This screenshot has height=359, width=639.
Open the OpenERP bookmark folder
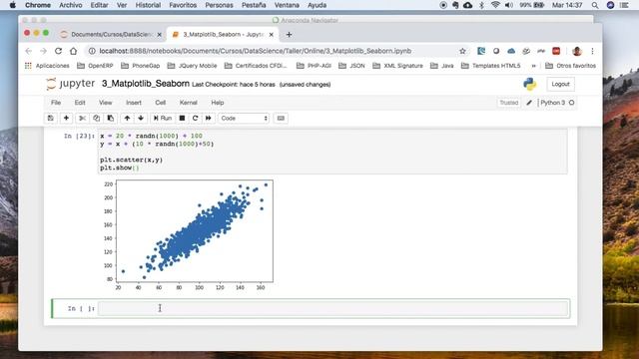[95, 66]
